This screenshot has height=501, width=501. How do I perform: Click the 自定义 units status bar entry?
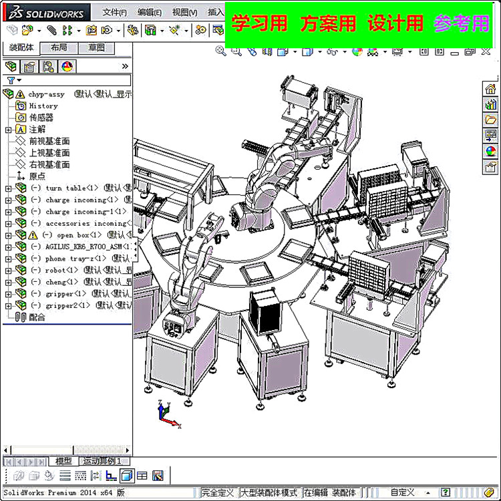click(402, 492)
